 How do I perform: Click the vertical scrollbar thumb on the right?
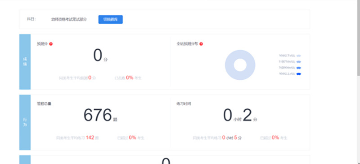tap(358, 38)
